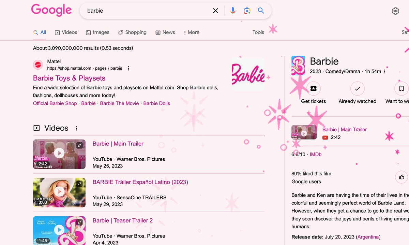Click the thumbs up like button
This screenshot has height=245, width=409.
402,177
